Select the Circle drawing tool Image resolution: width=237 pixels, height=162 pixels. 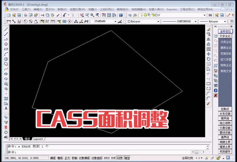pos(6,59)
